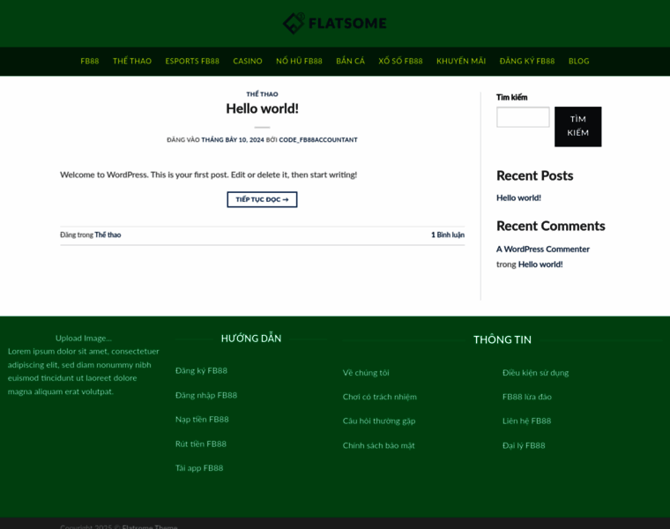Open Đăng nhập FB88 footer link
Viewport: 670px width, 529px height.
point(206,395)
